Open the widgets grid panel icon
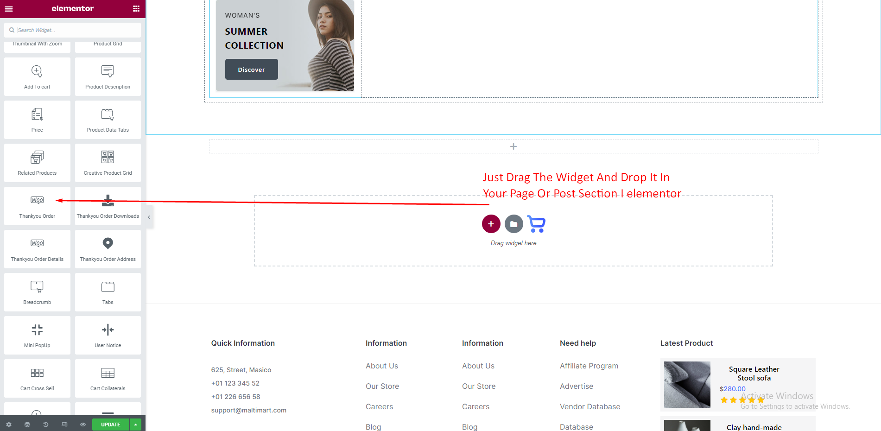This screenshot has width=881, height=431. click(x=136, y=9)
